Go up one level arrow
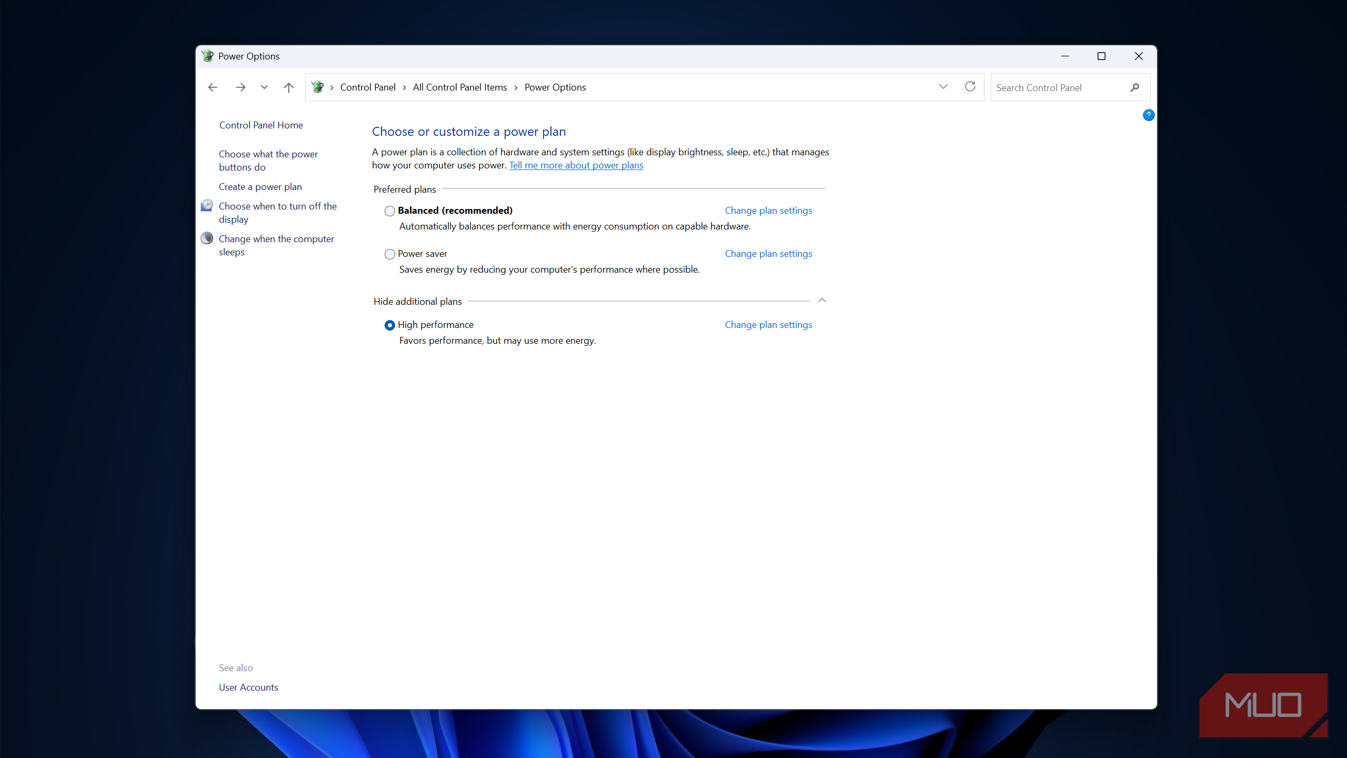The width and height of the screenshot is (1347, 758). point(288,87)
